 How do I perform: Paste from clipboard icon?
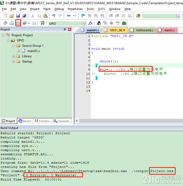(45, 16)
